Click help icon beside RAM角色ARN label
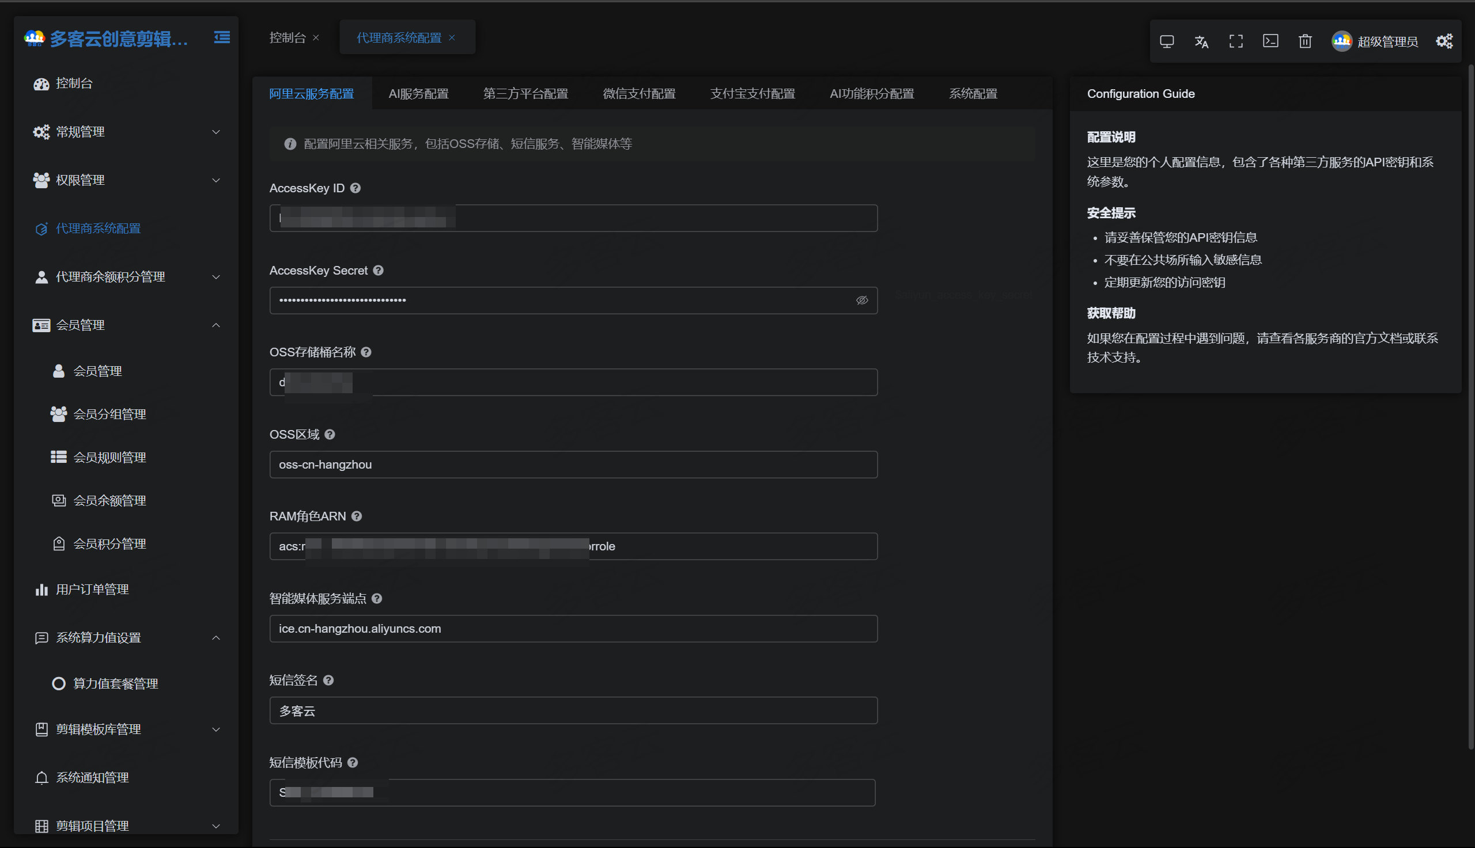The image size is (1475, 848). pos(357,516)
